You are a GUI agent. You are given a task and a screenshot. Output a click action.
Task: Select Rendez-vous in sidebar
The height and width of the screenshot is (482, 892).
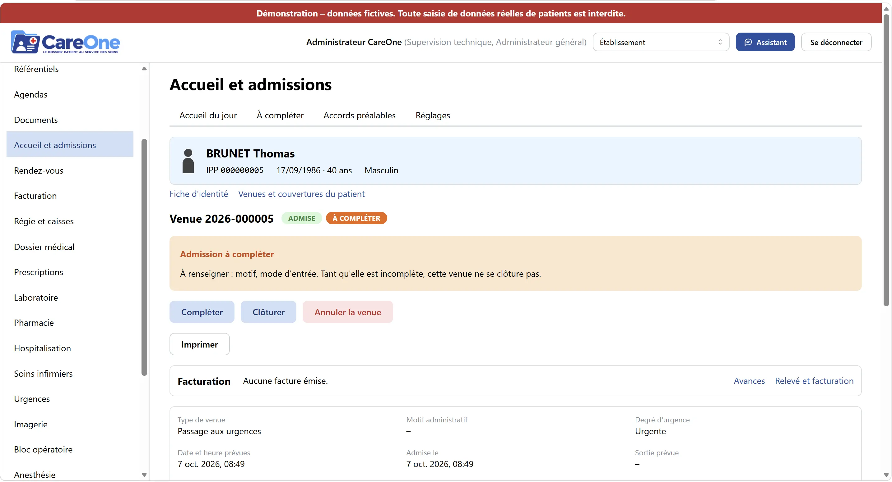coord(70,171)
